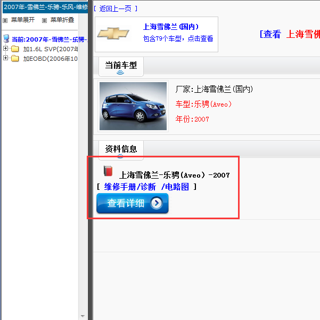The image size is (320, 320).
Task: Select the 加EOBD(2006年10 tree item
Action: pyautogui.click(x=50, y=59)
